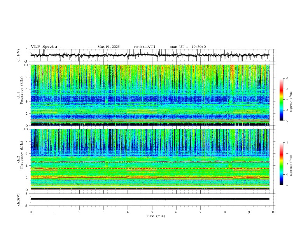The image size is (308, 238).
Task: Click the time axis tick label "9"
Action: coord(249,212)
